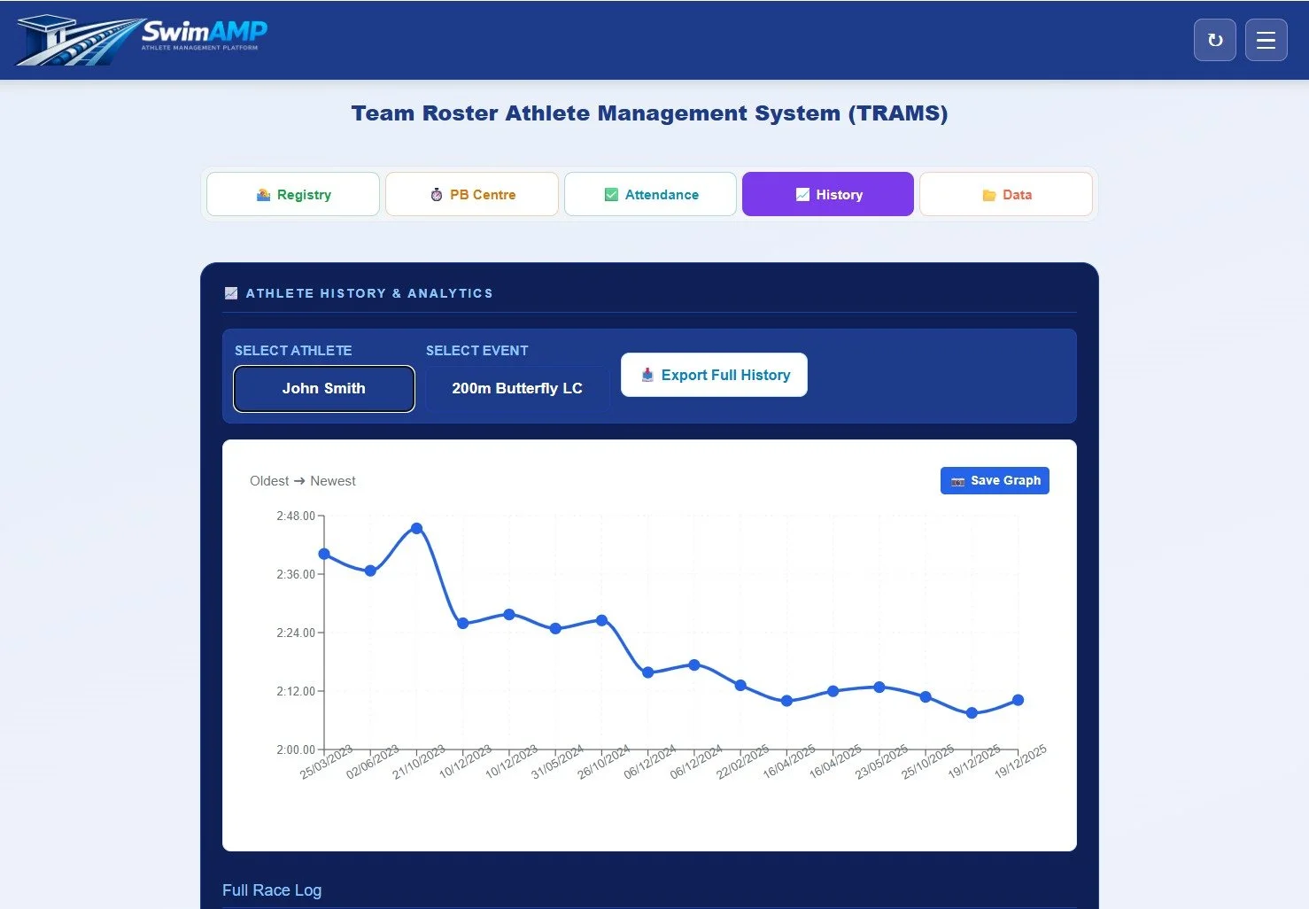Click the camera icon in Save Graph
The width and height of the screenshot is (1309, 909).
coord(957,481)
